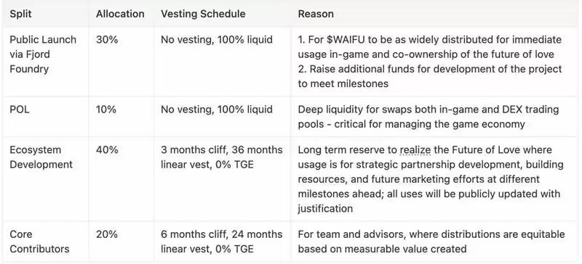Select the Core Contributors cell

pyautogui.click(x=39, y=242)
